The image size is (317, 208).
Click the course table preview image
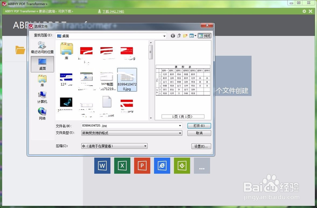click(x=183, y=80)
